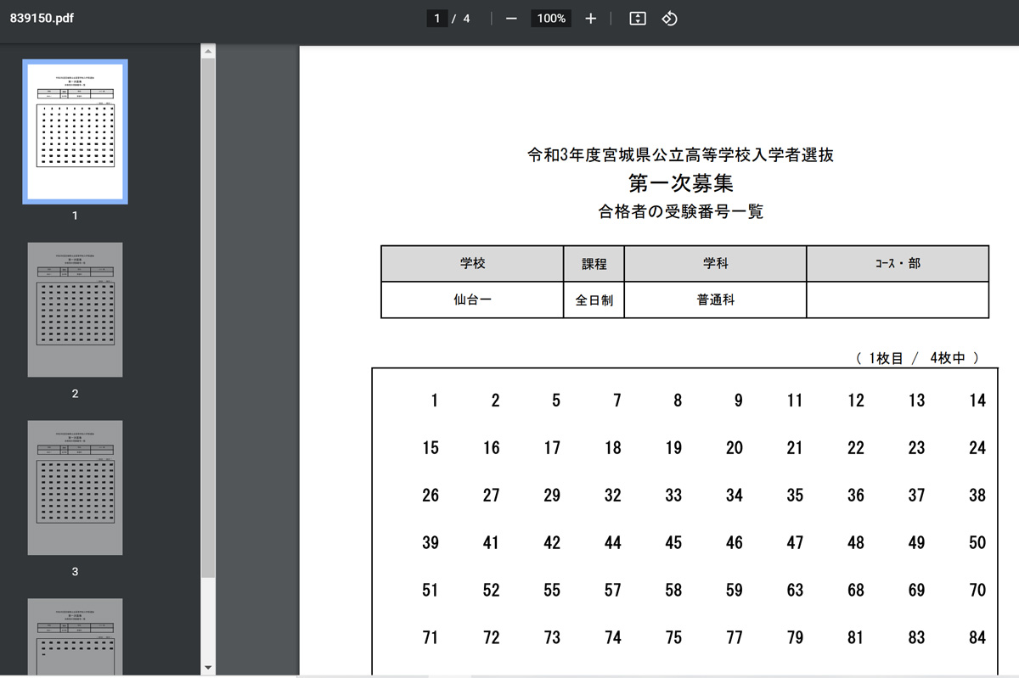Click the zoom in plus icon
1019x678 pixels.
tap(591, 19)
